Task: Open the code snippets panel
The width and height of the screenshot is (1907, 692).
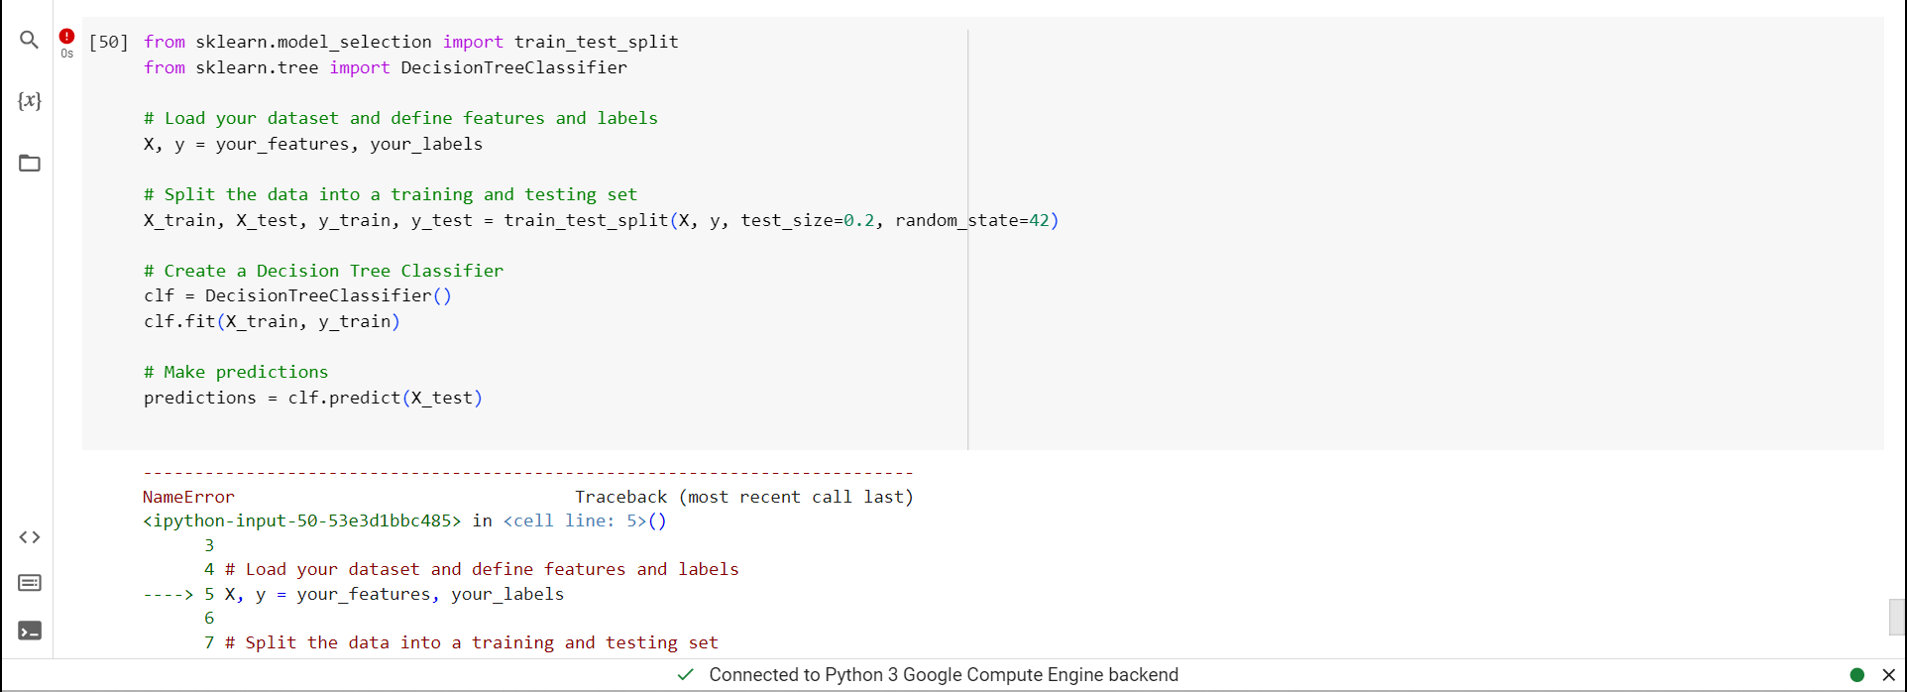Action: pyautogui.click(x=30, y=537)
